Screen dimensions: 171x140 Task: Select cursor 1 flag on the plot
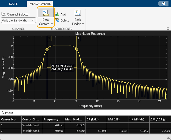[49, 38]
